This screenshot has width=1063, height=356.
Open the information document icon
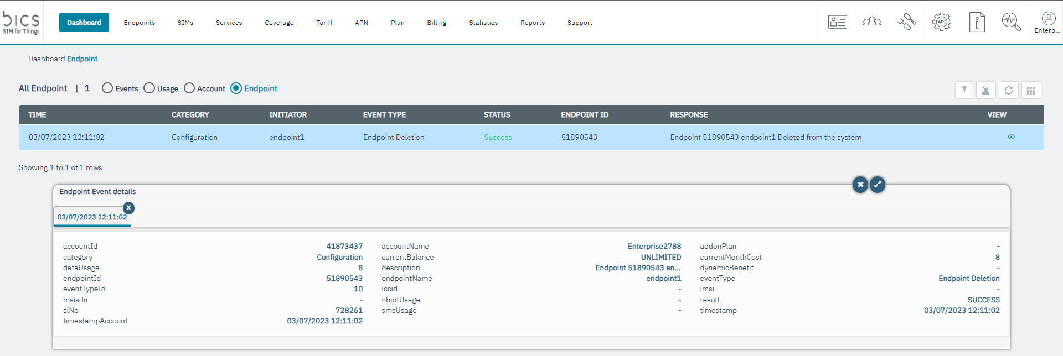[977, 22]
